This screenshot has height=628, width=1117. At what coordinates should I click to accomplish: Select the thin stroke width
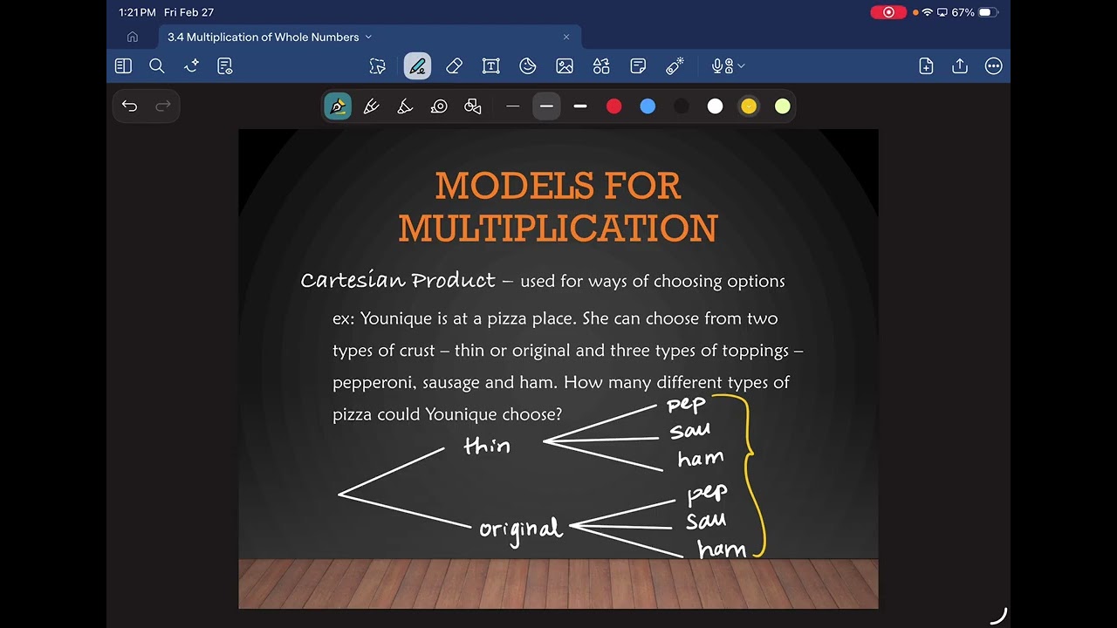513,106
